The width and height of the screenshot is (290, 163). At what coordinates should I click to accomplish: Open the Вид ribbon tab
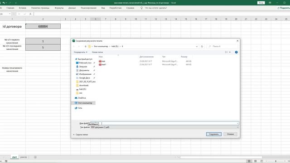point(103,8)
